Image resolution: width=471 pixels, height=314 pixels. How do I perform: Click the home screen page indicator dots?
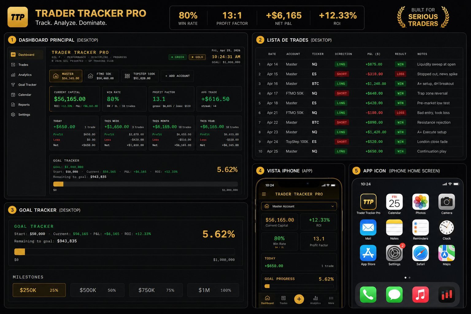[x=407, y=278]
